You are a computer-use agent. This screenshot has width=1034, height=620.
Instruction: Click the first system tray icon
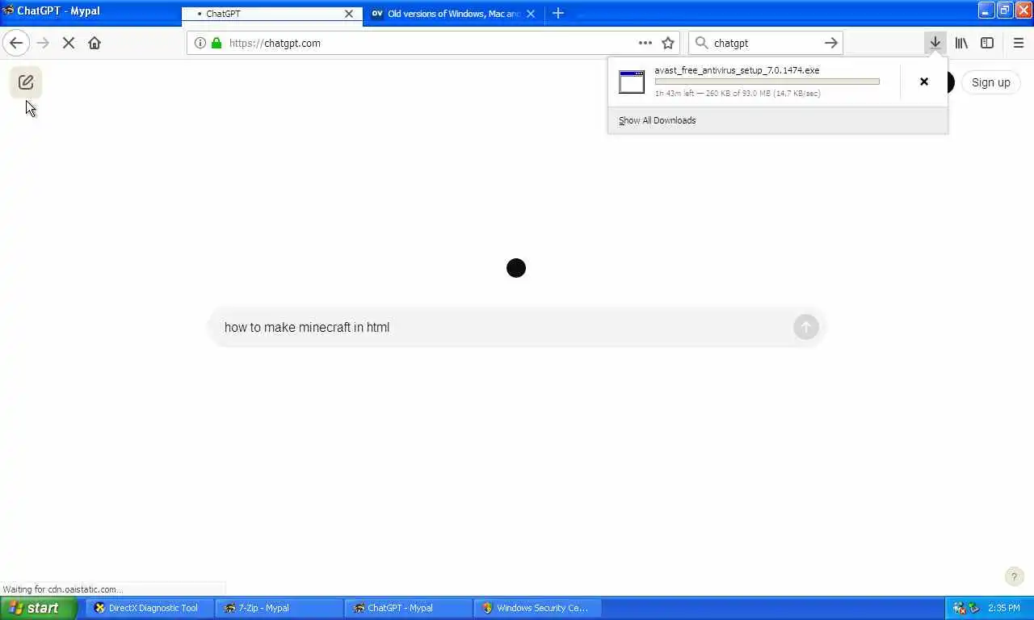coord(959,608)
